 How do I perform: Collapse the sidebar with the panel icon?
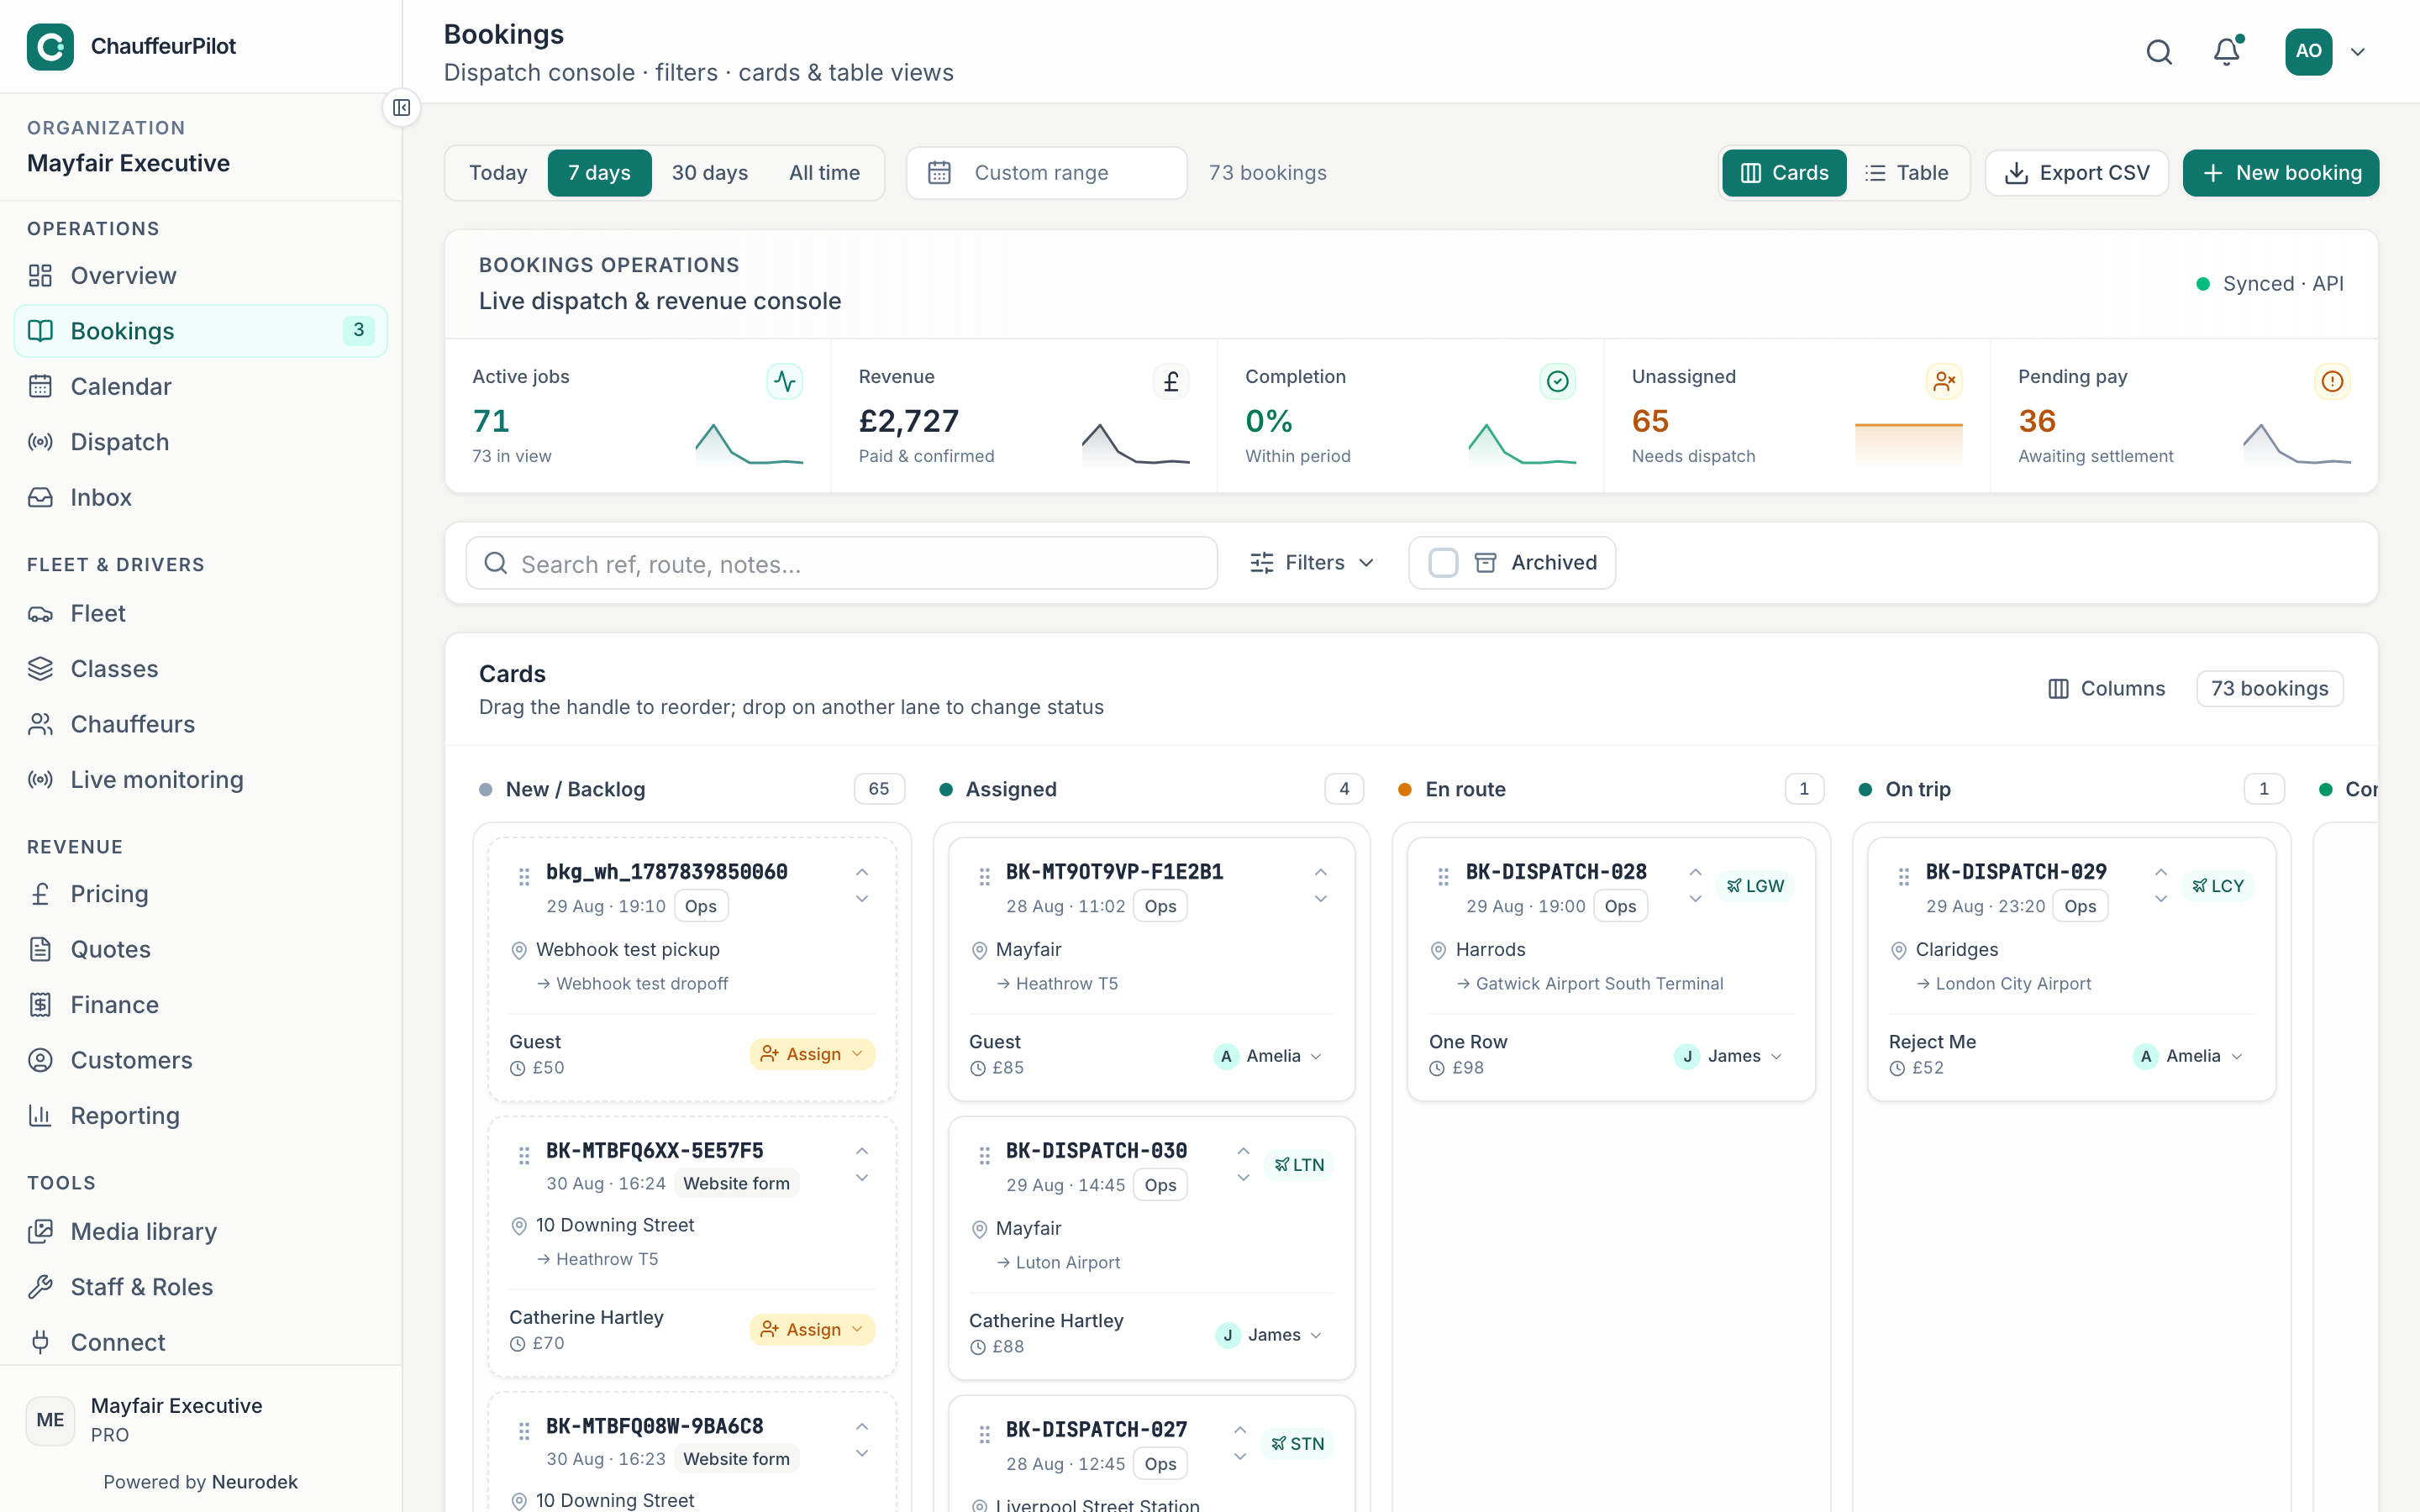(x=401, y=108)
